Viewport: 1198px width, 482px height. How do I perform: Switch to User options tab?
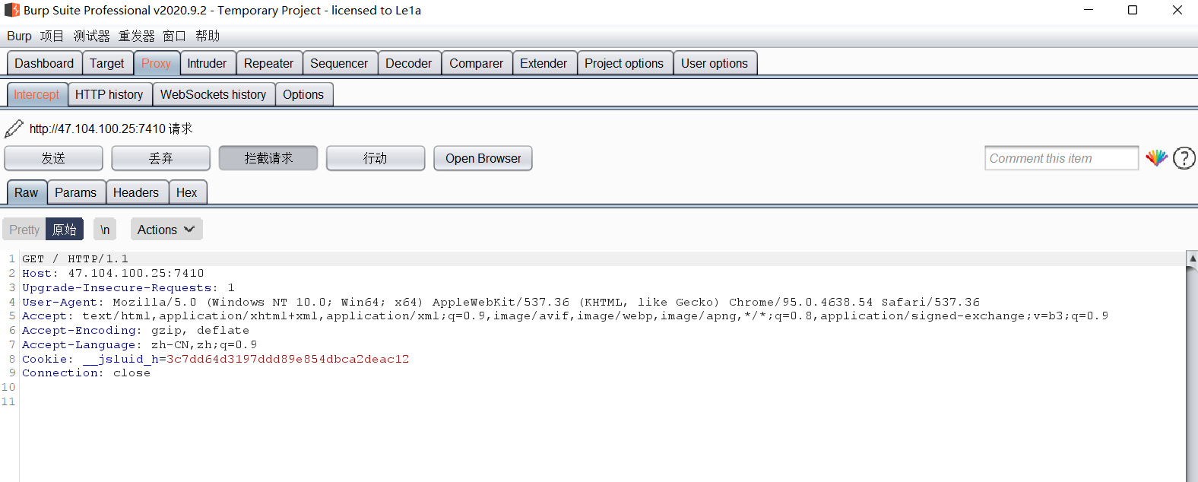[715, 63]
